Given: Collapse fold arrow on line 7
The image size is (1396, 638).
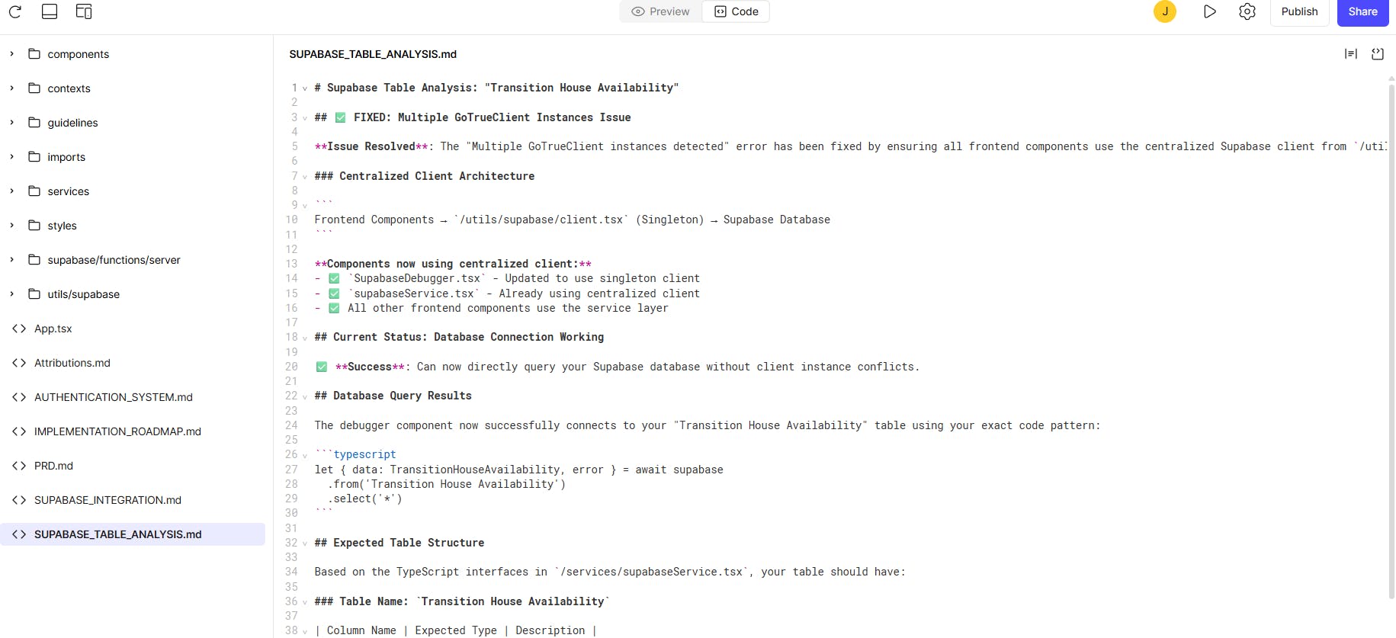Looking at the screenshot, I should [305, 177].
